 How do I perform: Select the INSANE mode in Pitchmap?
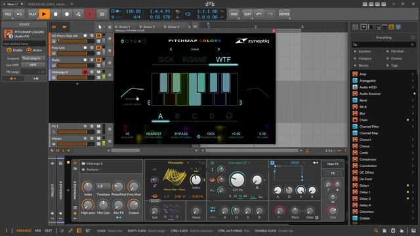[x=195, y=60]
